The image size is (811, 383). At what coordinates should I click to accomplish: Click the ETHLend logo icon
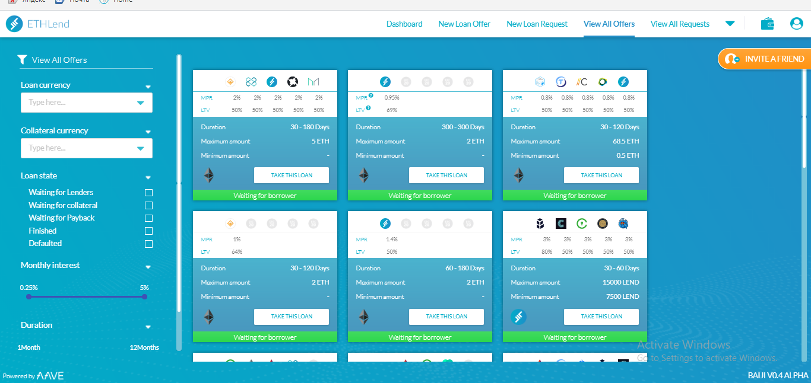15,24
